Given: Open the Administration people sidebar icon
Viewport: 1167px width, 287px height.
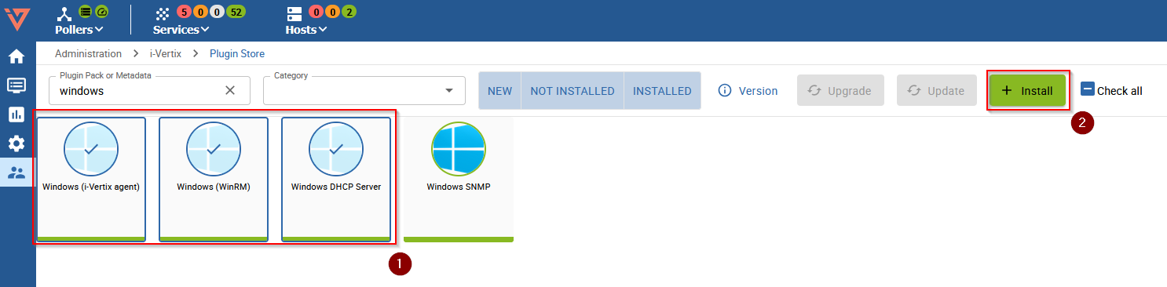Looking at the screenshot, I should point(16,173).
